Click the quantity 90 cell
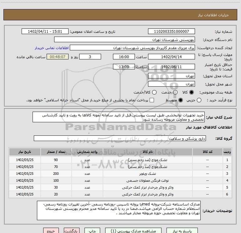Viewport: 241px width, 233px height. [56, 160]
